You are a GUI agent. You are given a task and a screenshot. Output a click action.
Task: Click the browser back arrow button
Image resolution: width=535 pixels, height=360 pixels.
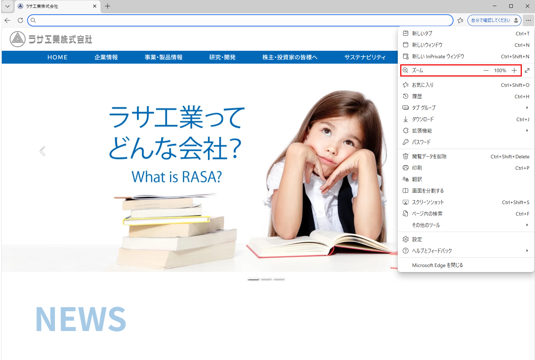(x=8, y=20)
